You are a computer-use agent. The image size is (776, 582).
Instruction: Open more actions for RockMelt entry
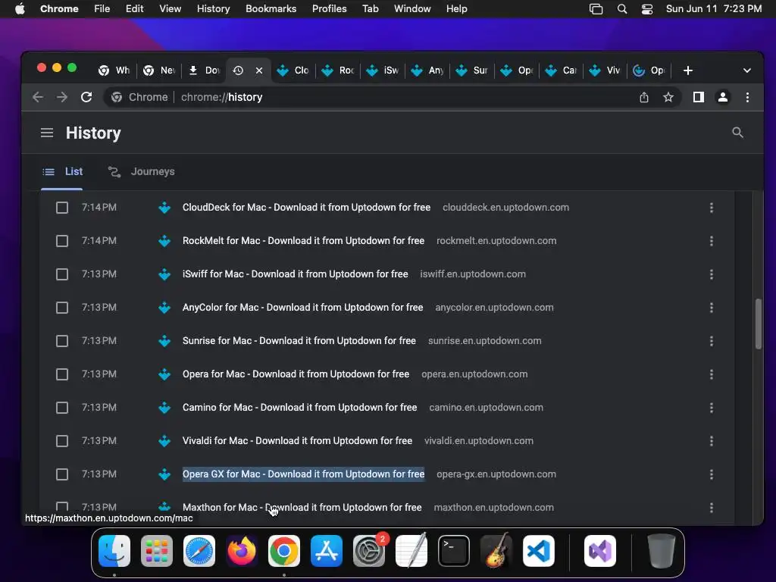pos(711,241)
